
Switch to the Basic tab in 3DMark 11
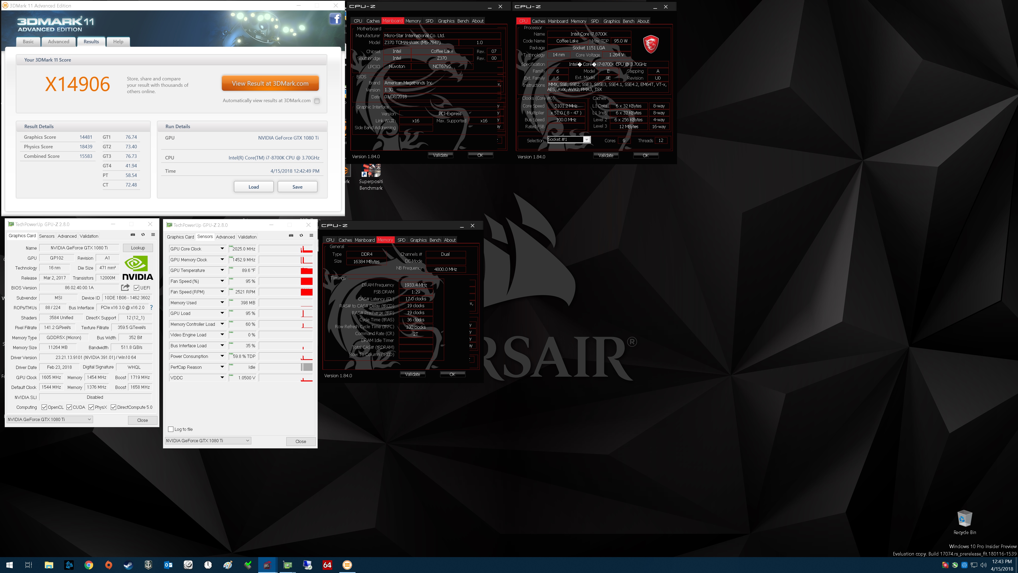[28, 42]
